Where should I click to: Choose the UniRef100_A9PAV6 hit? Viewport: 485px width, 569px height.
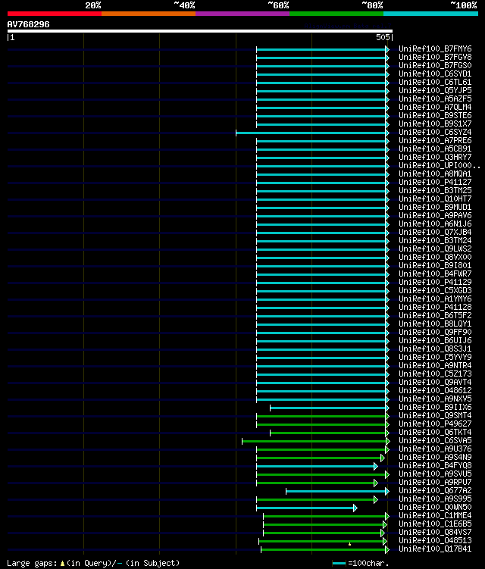click(x=435, y=215)
